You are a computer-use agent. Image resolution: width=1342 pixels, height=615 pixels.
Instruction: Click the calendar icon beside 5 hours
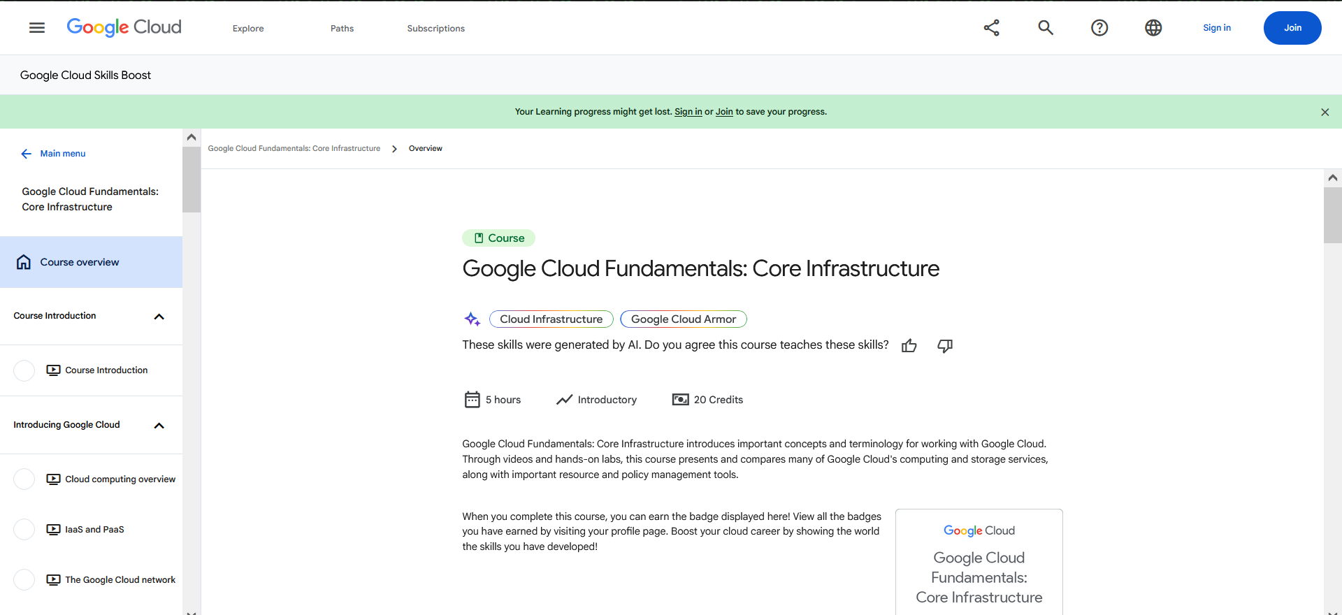472,400
